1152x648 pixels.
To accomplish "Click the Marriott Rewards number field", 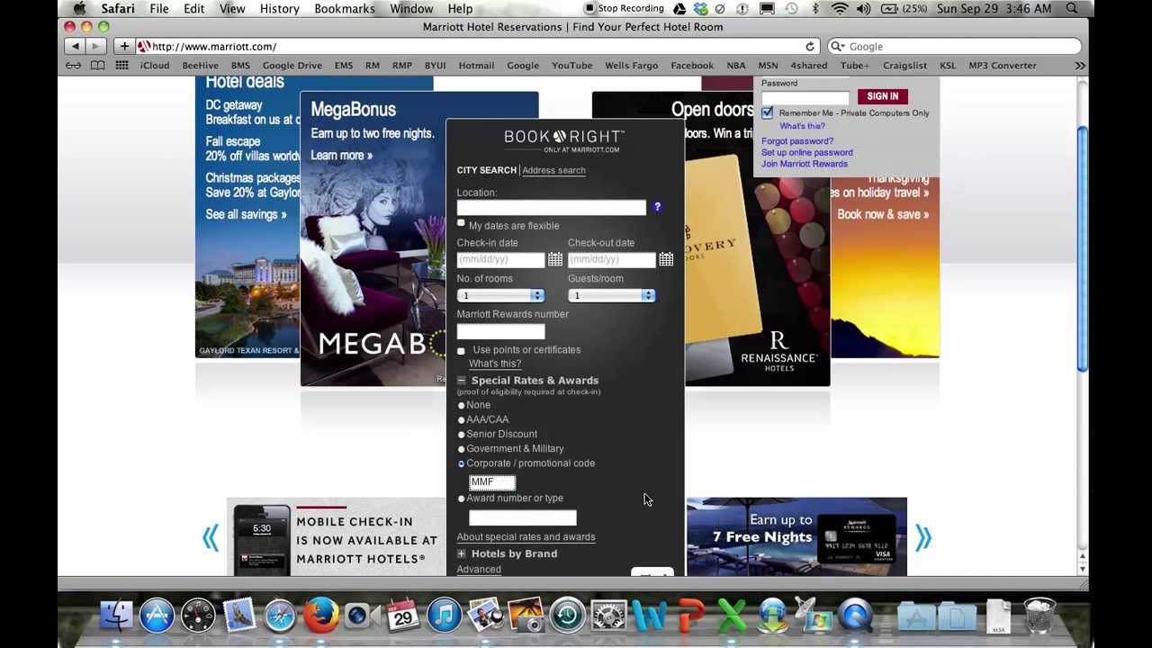I will coord(501,332).
